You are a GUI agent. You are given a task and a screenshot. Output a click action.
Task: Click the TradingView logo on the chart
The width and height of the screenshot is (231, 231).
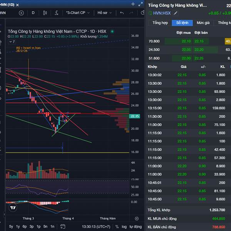[x=13, y=208]
